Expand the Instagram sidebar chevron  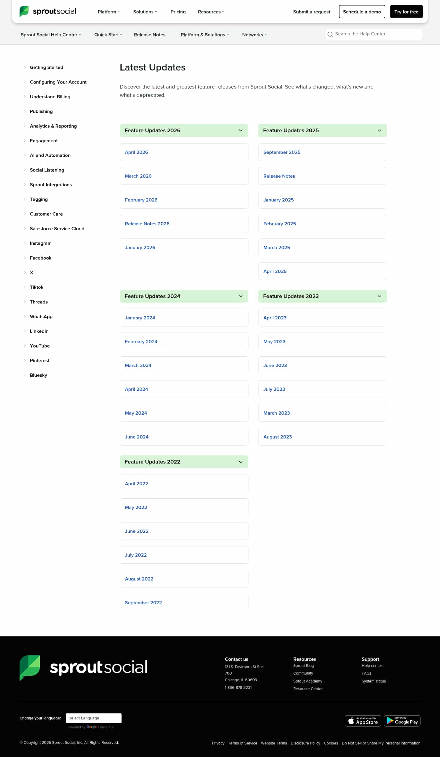pyautogui.click(x=25, y=243)
